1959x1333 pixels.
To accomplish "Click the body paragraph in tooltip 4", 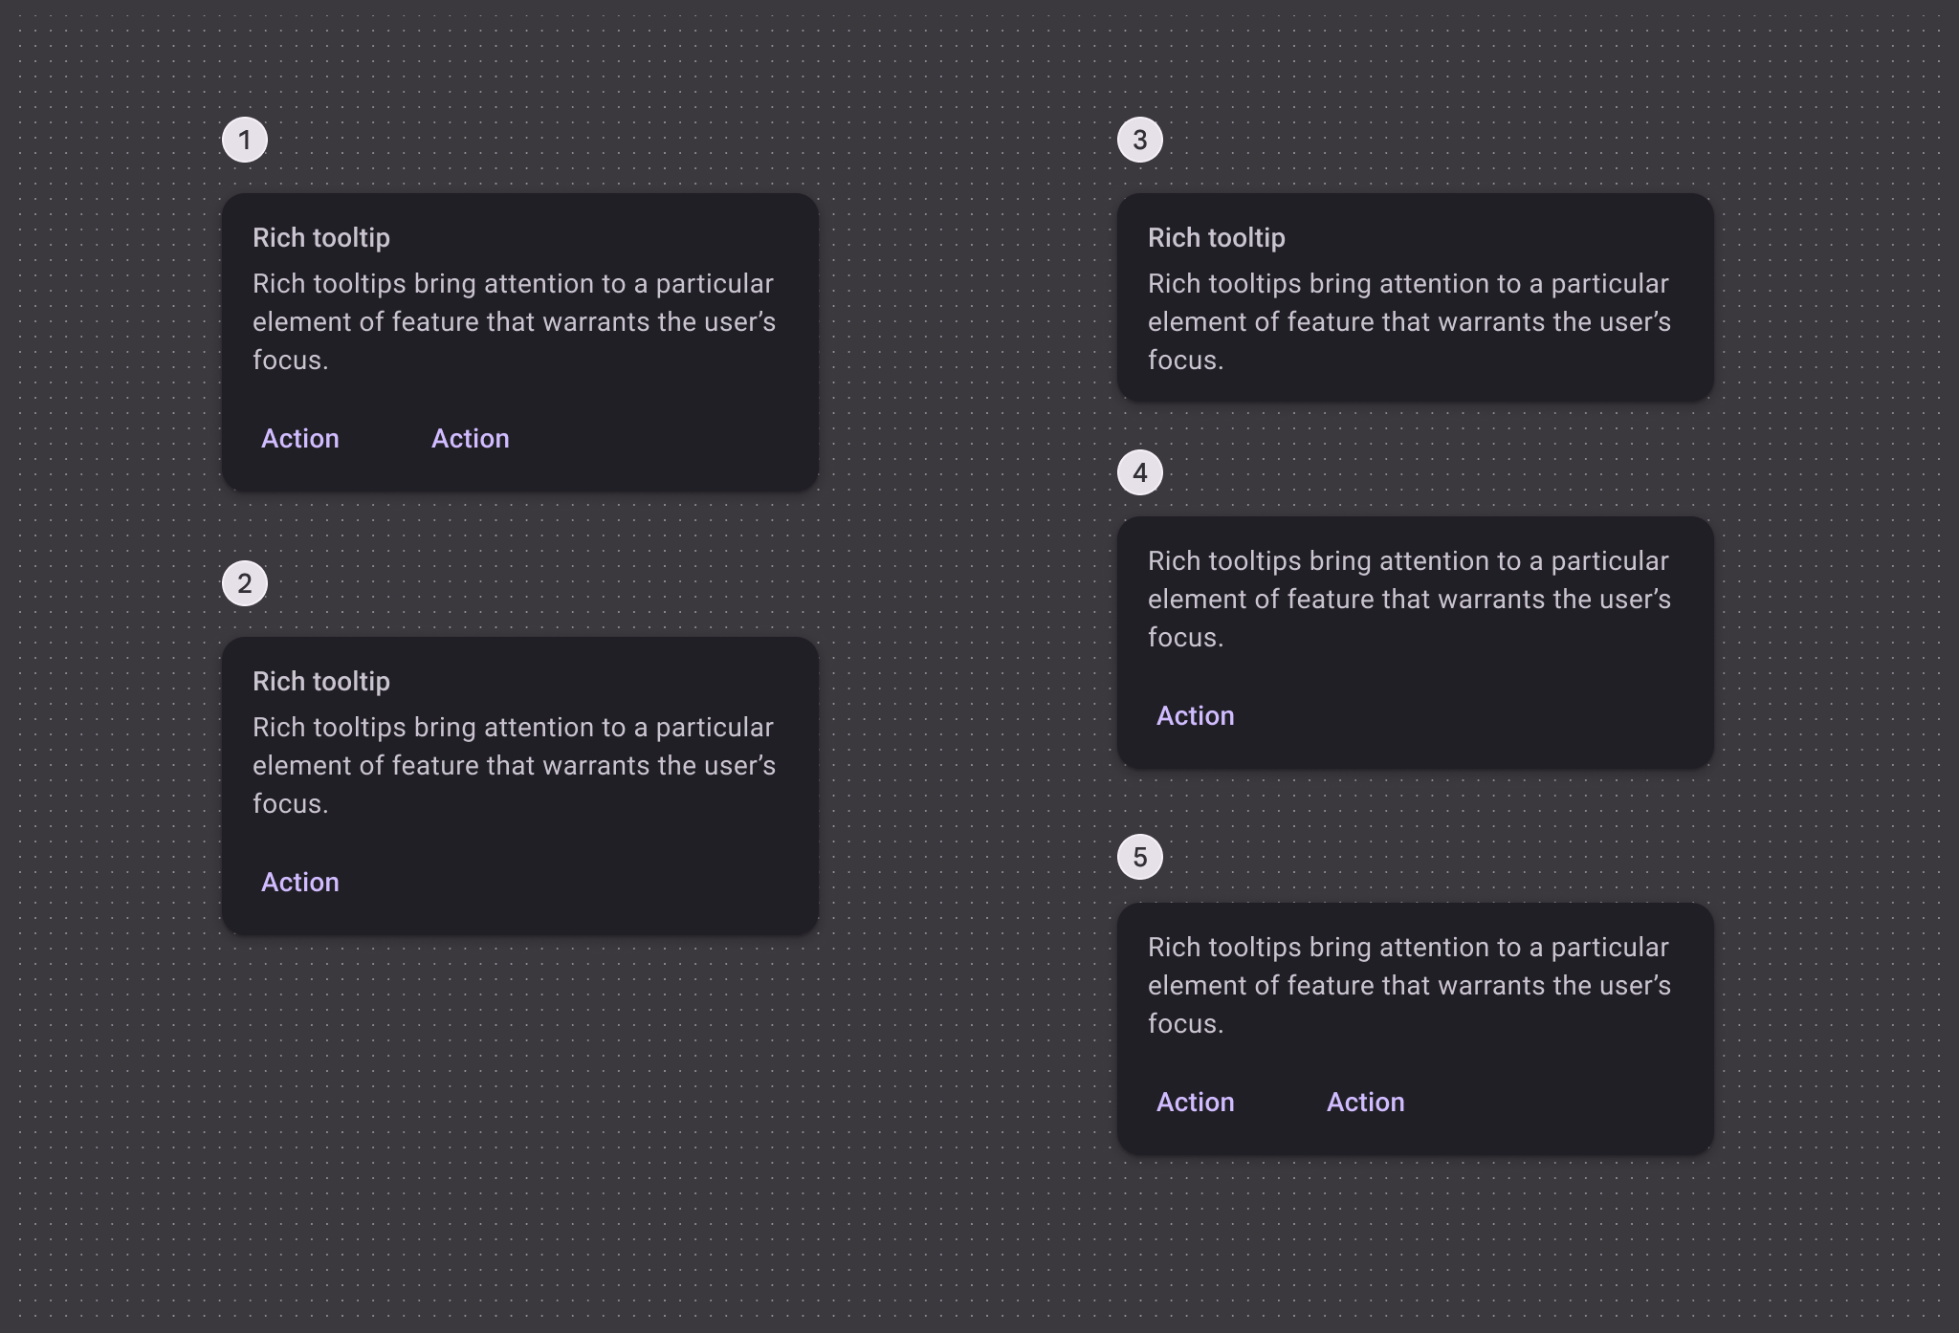I will pyautogui.click(x=1409, y=600).
